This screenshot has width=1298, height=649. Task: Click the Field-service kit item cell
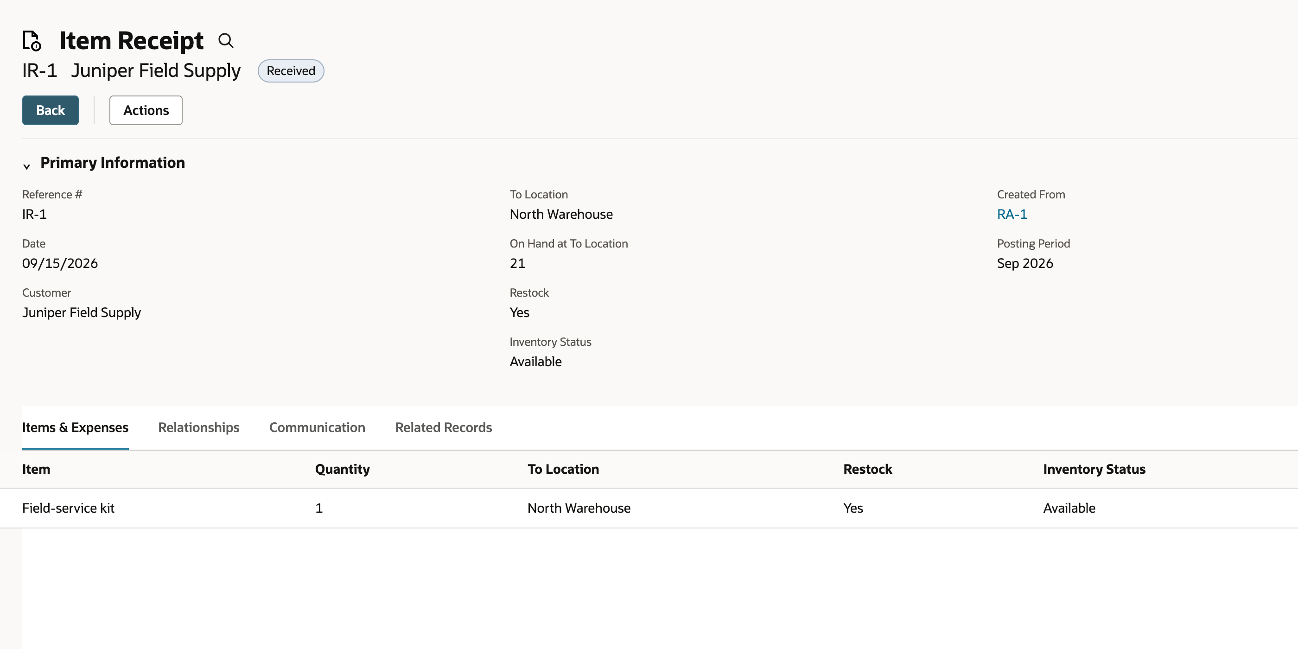pyautogui.click(x=69, y=508)
